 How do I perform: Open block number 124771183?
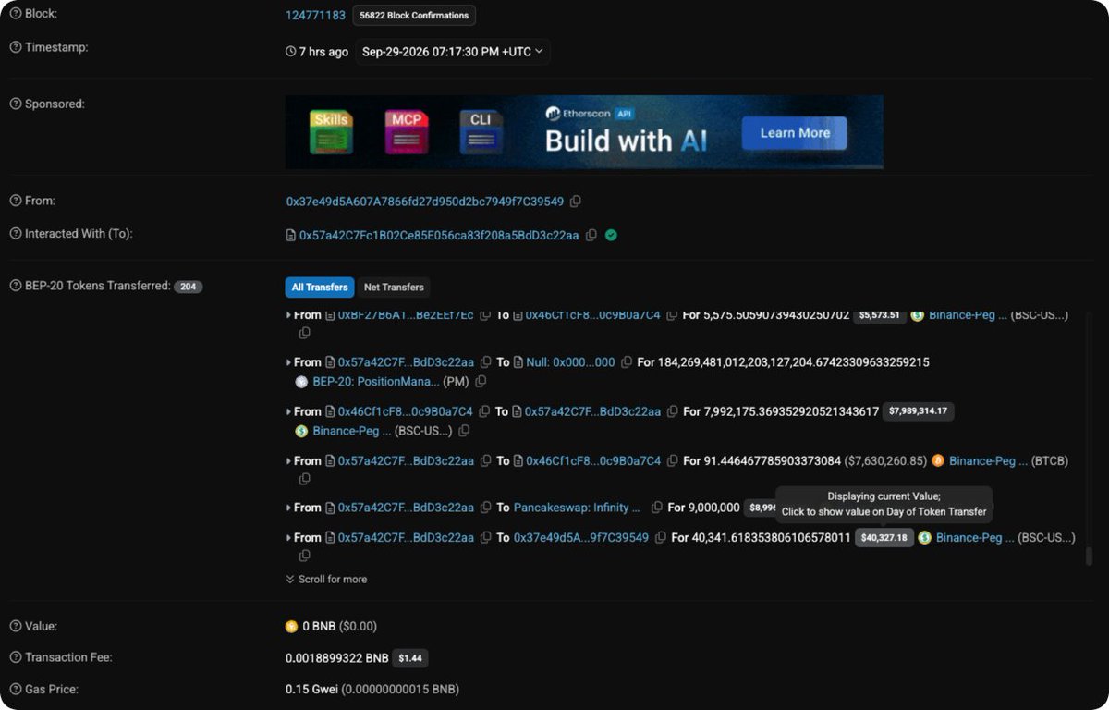[315, 16]
